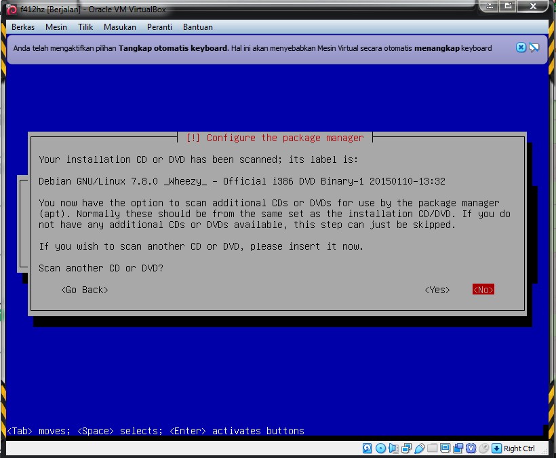Click the window resize grip corner

[544, 451]
